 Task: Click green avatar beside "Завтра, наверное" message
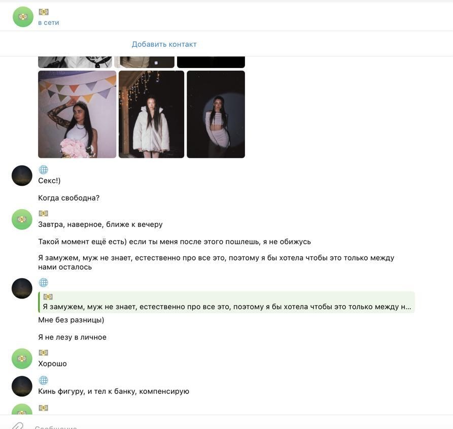coord(22,219)
